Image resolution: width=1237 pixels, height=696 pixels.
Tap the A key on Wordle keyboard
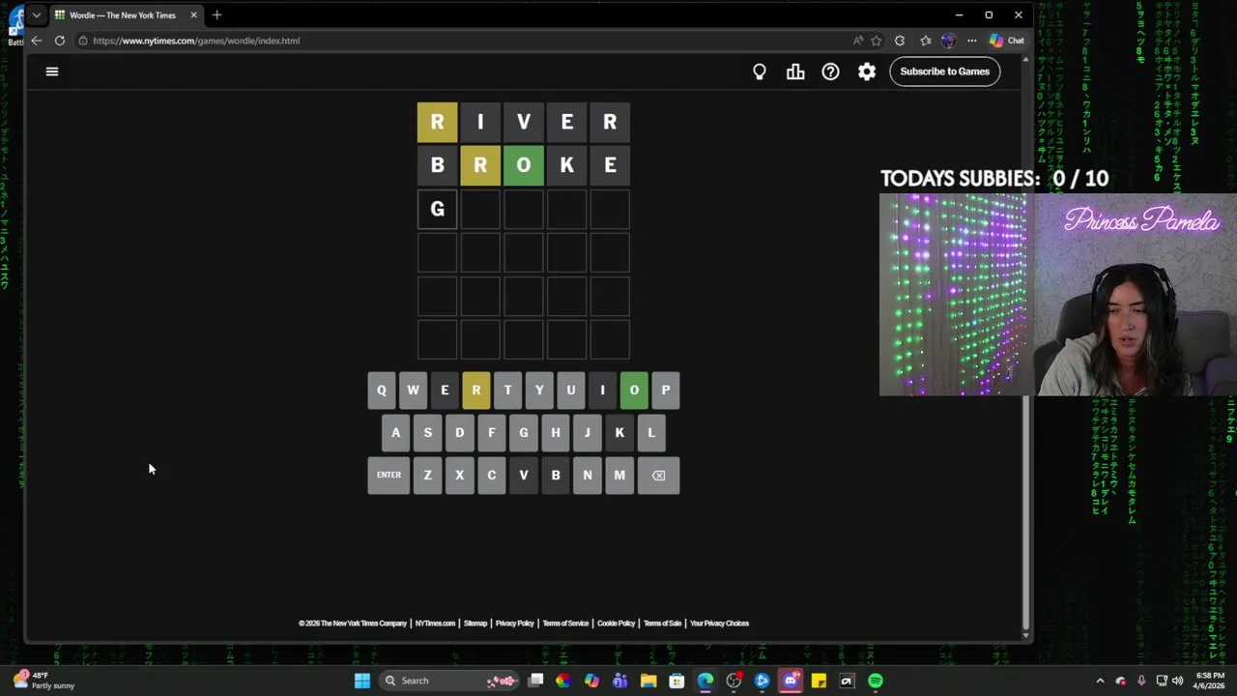click(x=396, y=433)
